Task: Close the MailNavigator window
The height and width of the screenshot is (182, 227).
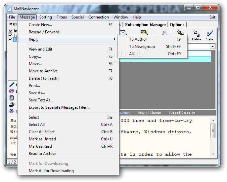Action: pos(210,7)
